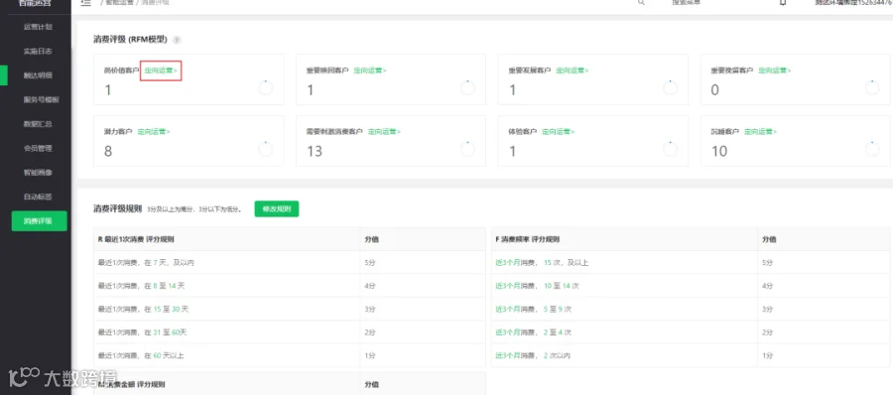
Task: Click the count 8 under 潜力客户
Action: point(108,151)
